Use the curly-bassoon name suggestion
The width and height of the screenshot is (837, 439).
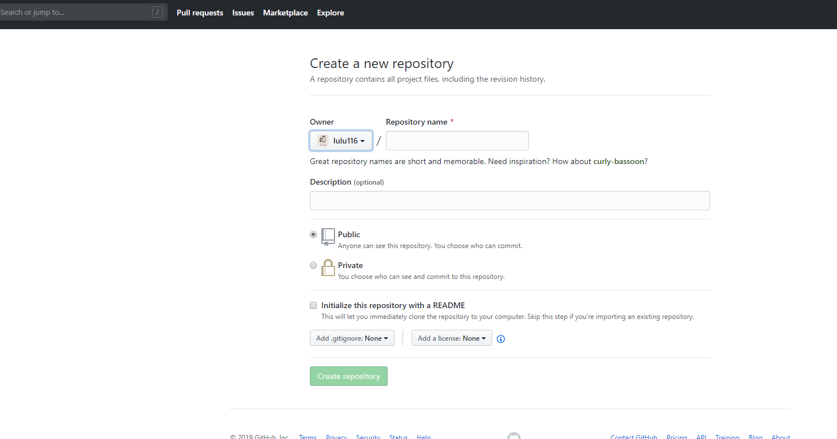point(619,161)
